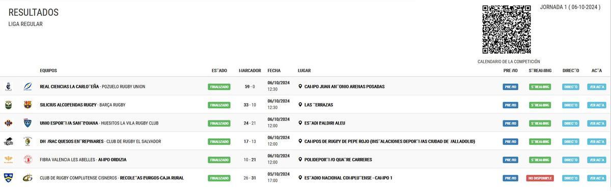Click the Club de Rugby El Salvador logo
The image size is (611, 191).
[x=27, y=141]
